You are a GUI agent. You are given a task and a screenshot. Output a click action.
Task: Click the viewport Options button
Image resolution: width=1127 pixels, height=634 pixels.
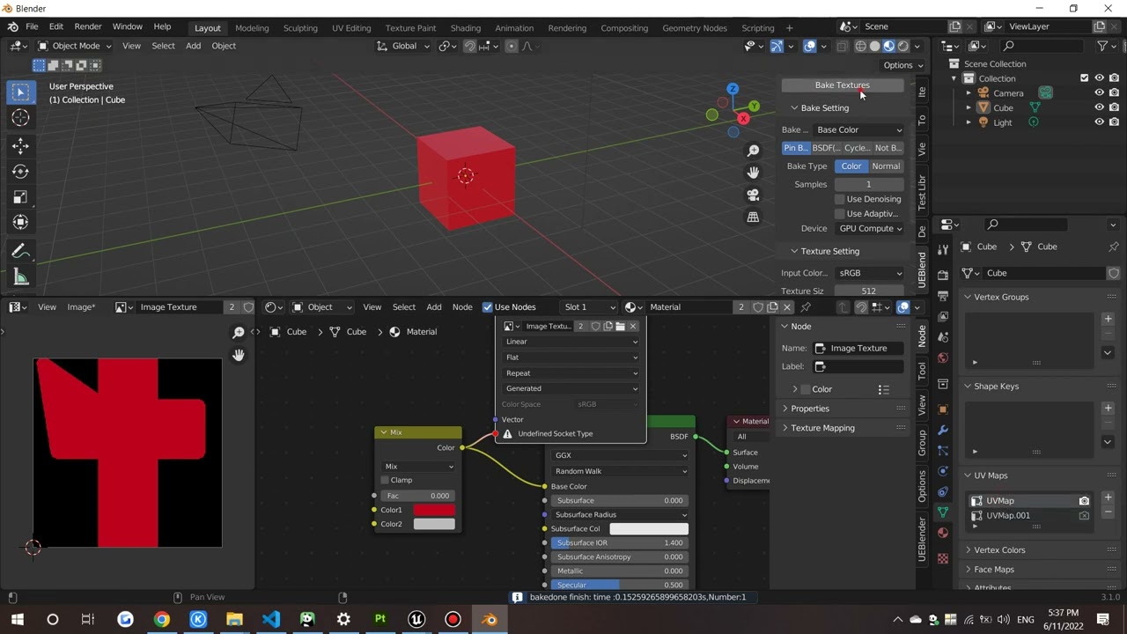(x=903, y=65)
